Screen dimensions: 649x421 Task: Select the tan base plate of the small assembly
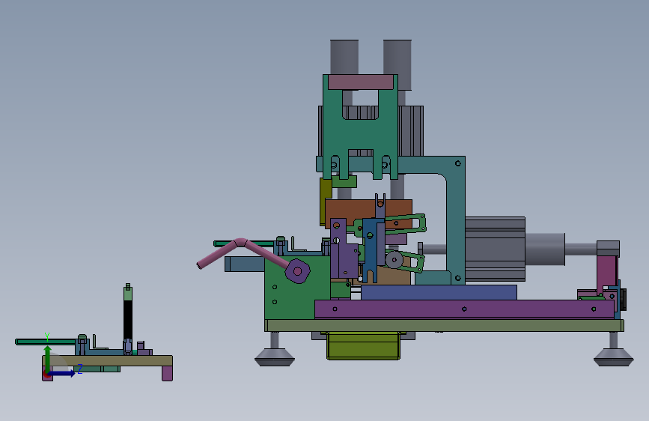coord(108,360)
